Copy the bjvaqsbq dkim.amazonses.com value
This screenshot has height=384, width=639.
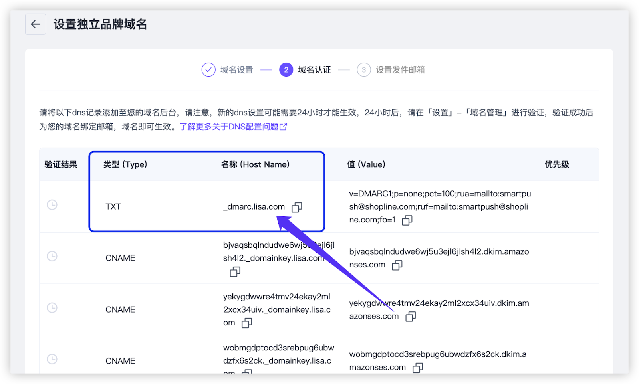point(397,265)
